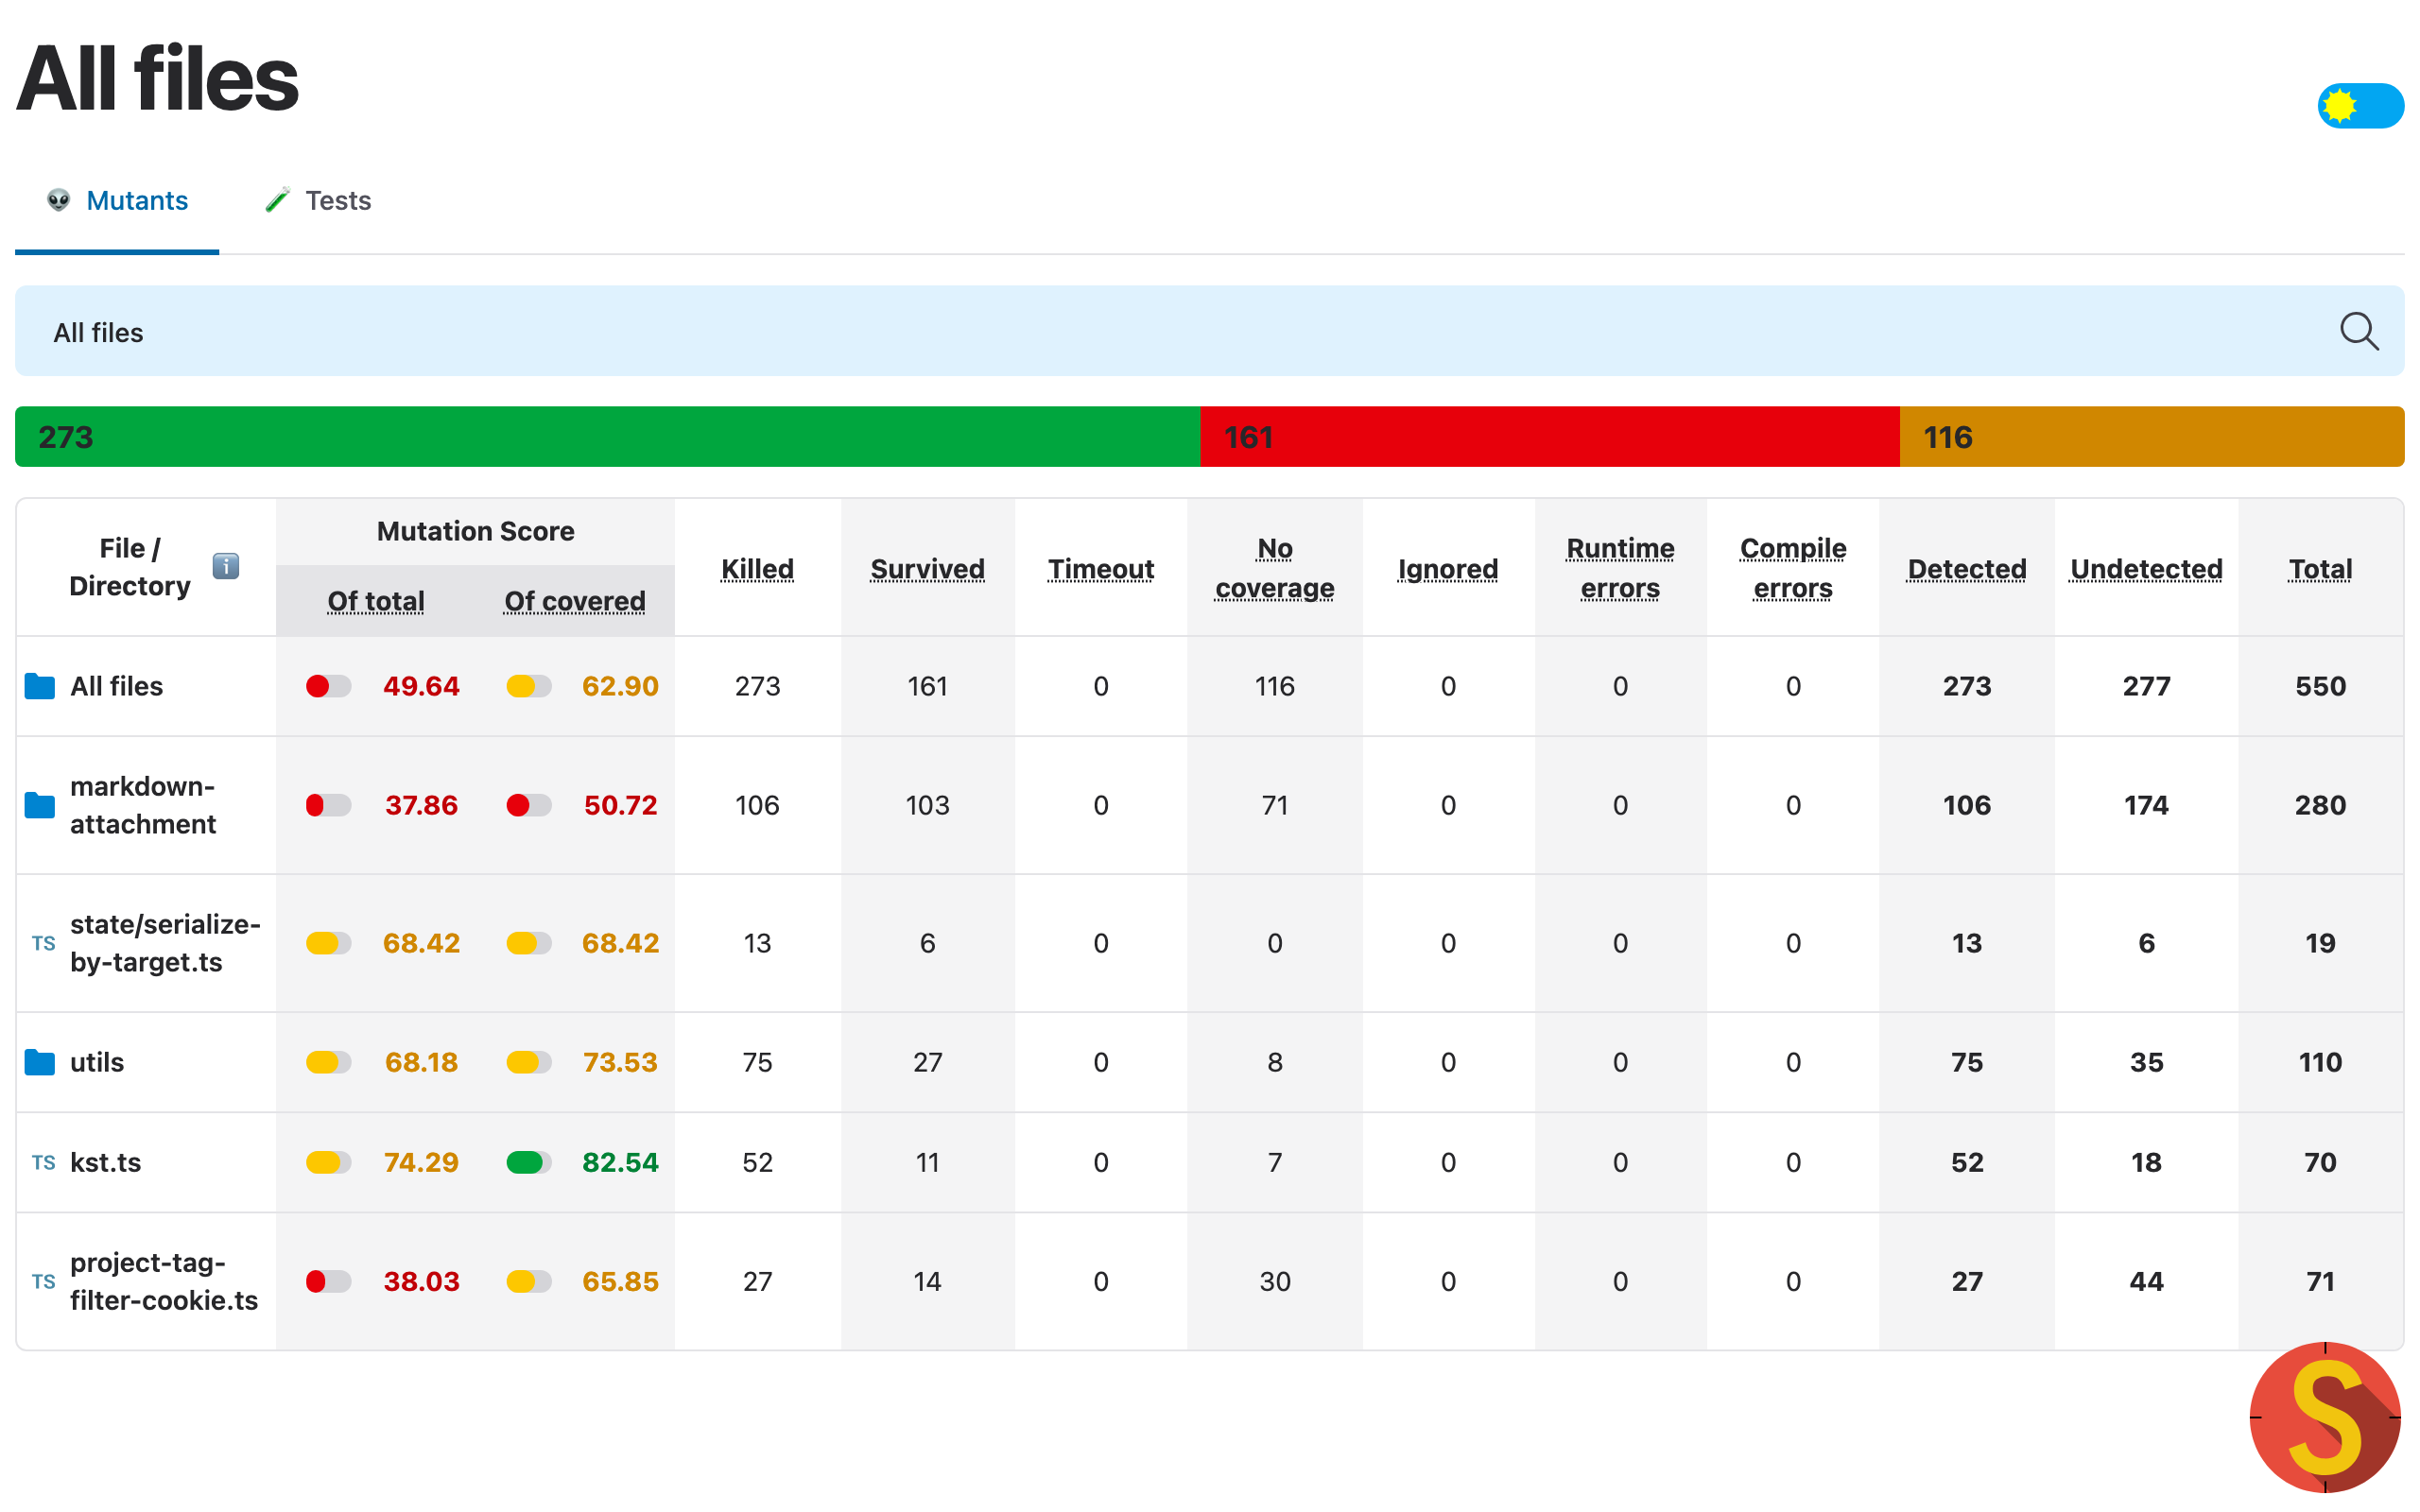Click the Of covered column header
The height and width of the screenshot is (1512, 2420).
click(x=574, y=600)
